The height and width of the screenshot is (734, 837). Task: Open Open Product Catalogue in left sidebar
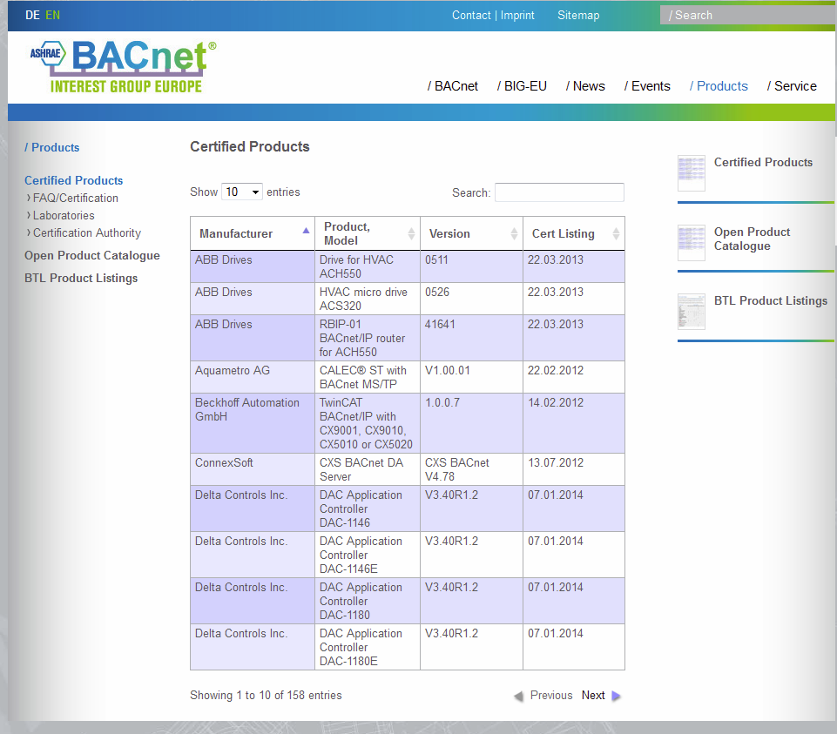coord(91,256)
